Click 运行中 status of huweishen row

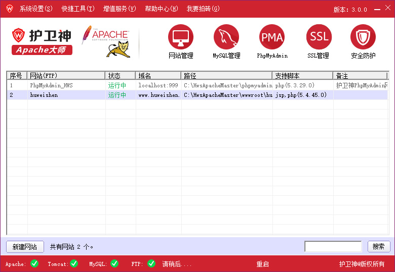point(117,95)
